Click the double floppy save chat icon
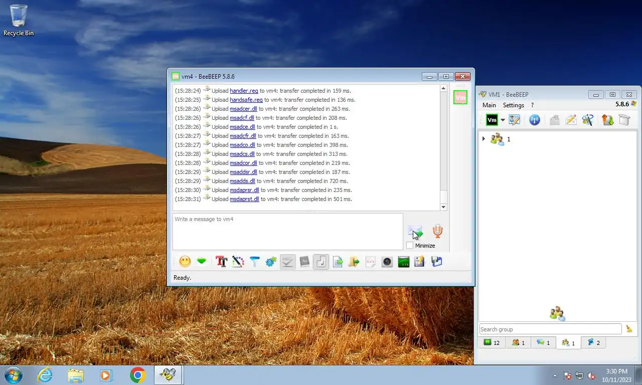The image size is (642, 385). click(x=436, y=262)
